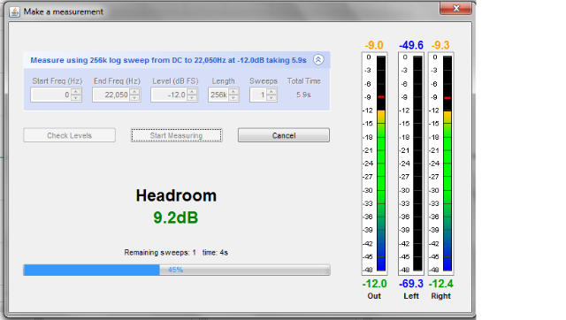Step up the sweep Length spinner

[x=233, y=92]
